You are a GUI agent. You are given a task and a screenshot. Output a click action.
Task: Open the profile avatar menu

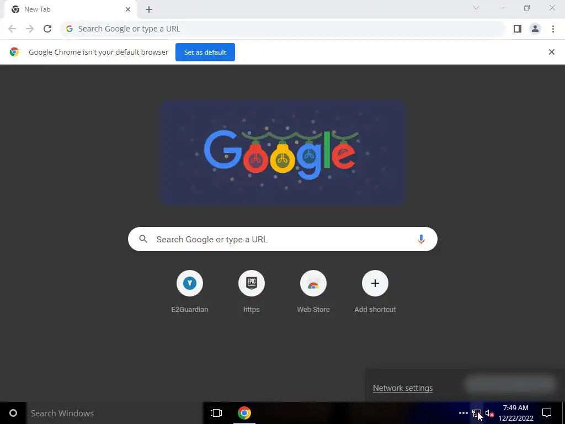(535, 29)
